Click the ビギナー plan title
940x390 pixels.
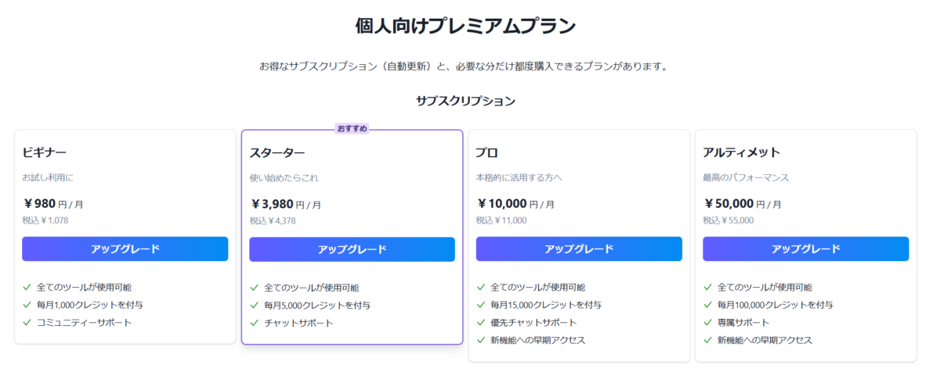click(45, 152)
